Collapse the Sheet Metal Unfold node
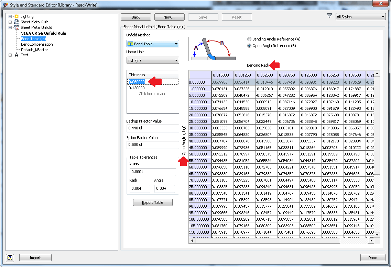The image size is (391, 267). (x=10, y=27)
